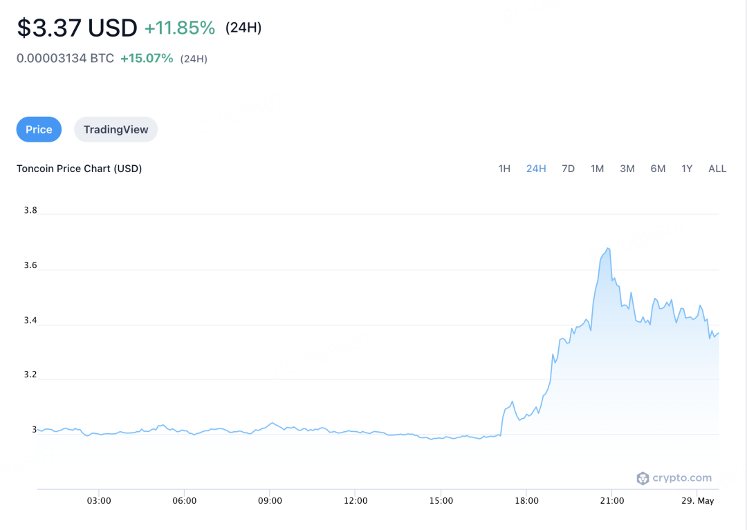The image size is (747, 530).
Task: Show the 7D price range
Action: coord(568,169)
